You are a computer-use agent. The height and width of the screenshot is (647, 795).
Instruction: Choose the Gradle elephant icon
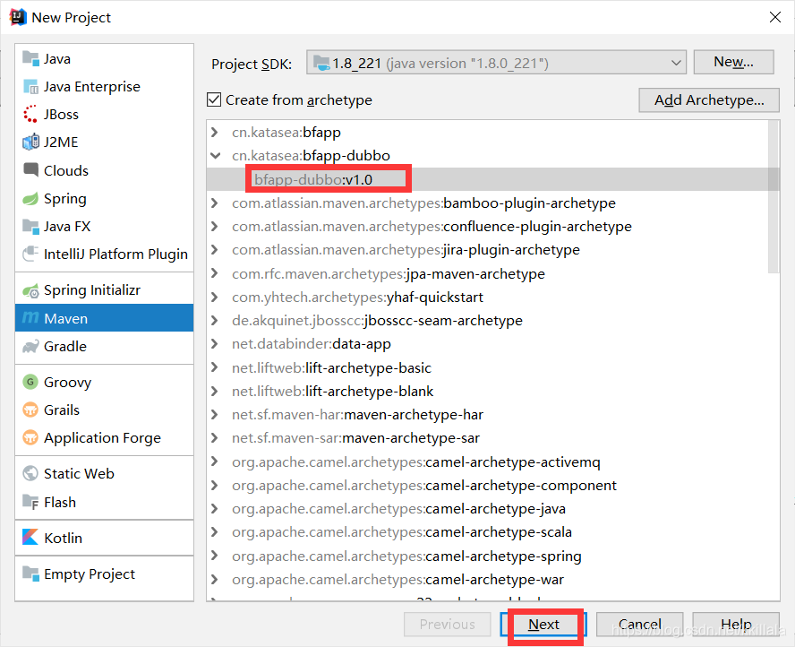point(30,347)
